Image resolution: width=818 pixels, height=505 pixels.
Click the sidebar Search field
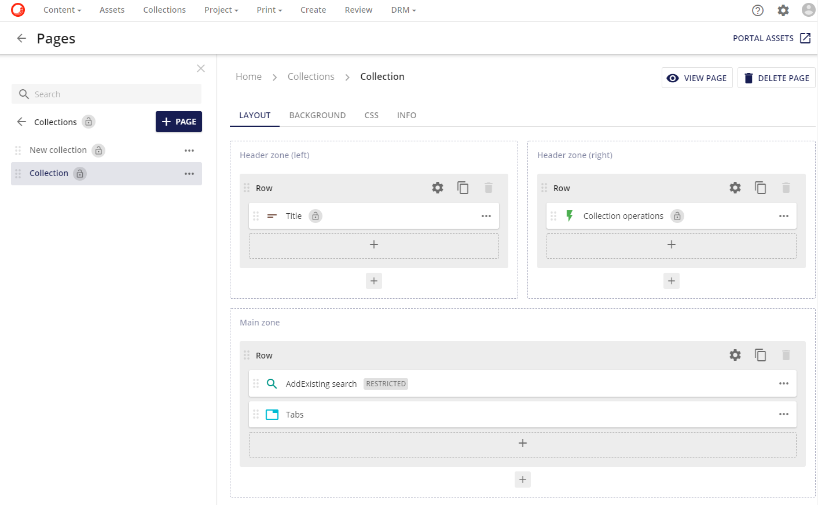pyautogui.click(x=107, y=94)
